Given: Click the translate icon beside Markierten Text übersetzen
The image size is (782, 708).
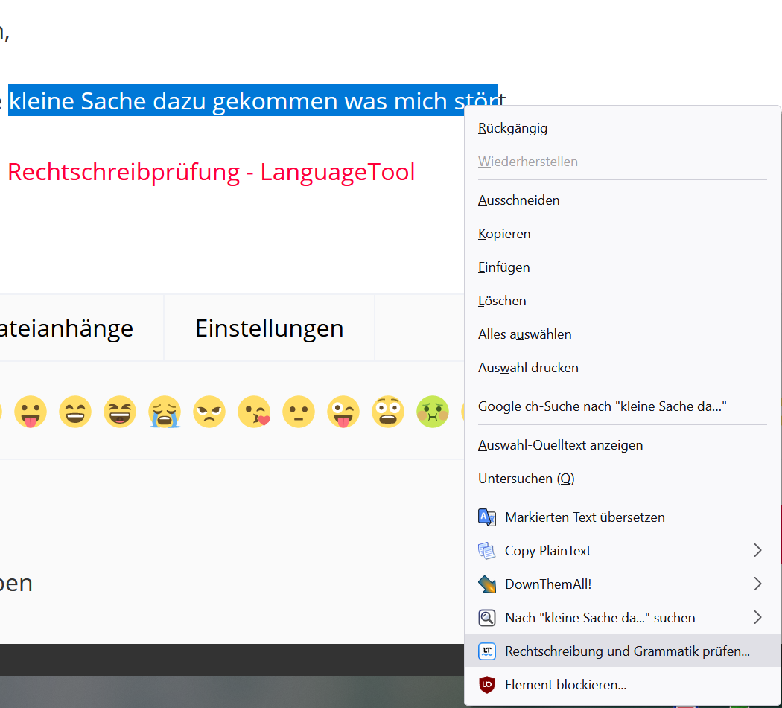Looking at the screenshot, I should coord(487,517).
